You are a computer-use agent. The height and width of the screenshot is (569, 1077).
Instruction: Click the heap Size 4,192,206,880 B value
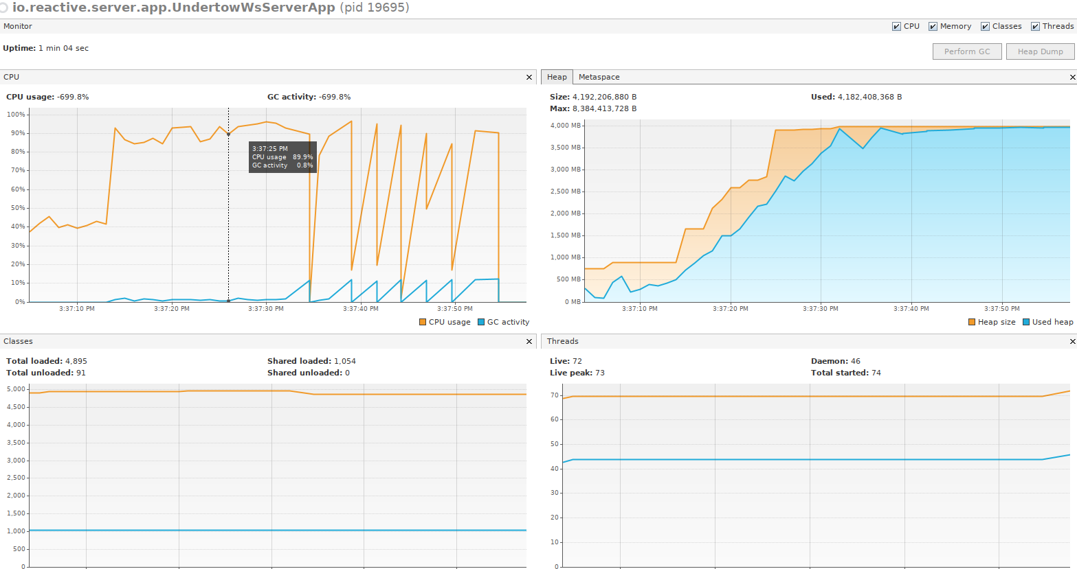coord(604,97)
